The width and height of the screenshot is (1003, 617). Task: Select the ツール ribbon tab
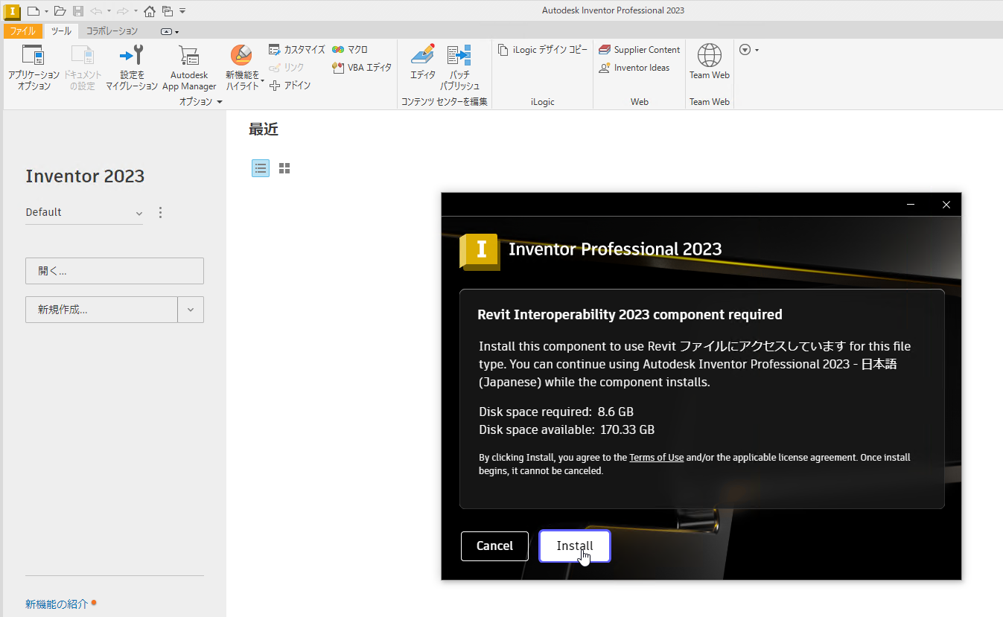tap(61, 31)
